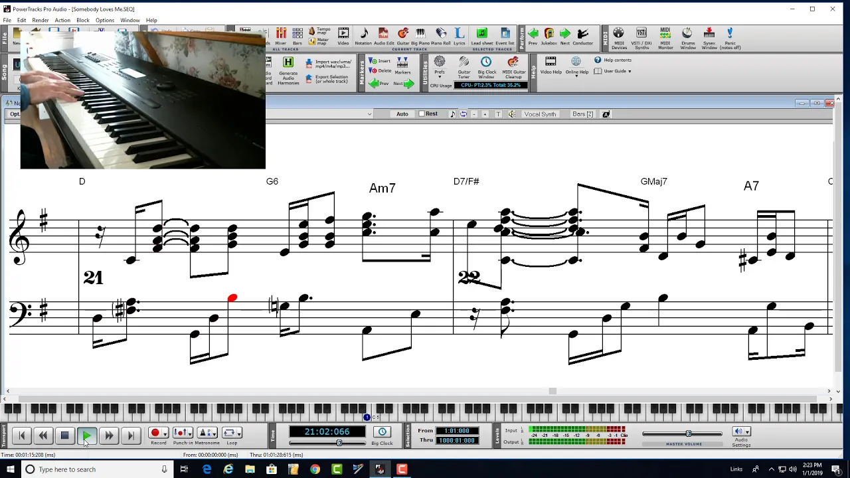Toggle the Vocal Synth button

point(540,114)
